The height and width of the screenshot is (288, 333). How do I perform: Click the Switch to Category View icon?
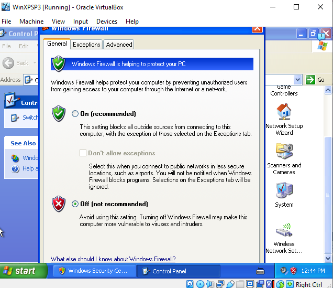(15, 118)
